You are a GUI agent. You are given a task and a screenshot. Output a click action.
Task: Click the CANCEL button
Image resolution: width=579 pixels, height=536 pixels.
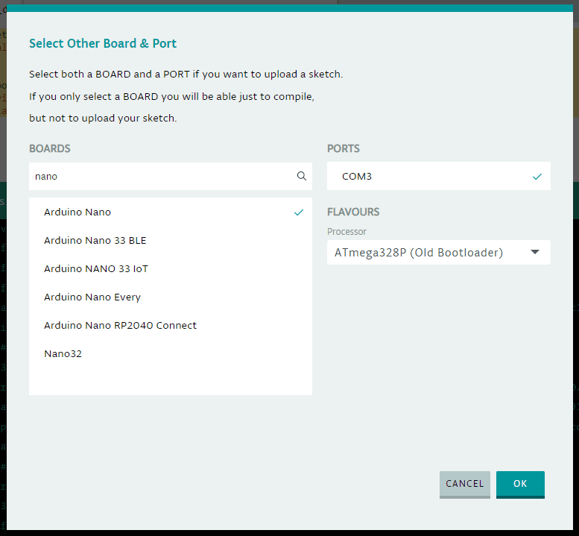click(x=464, y=485)
